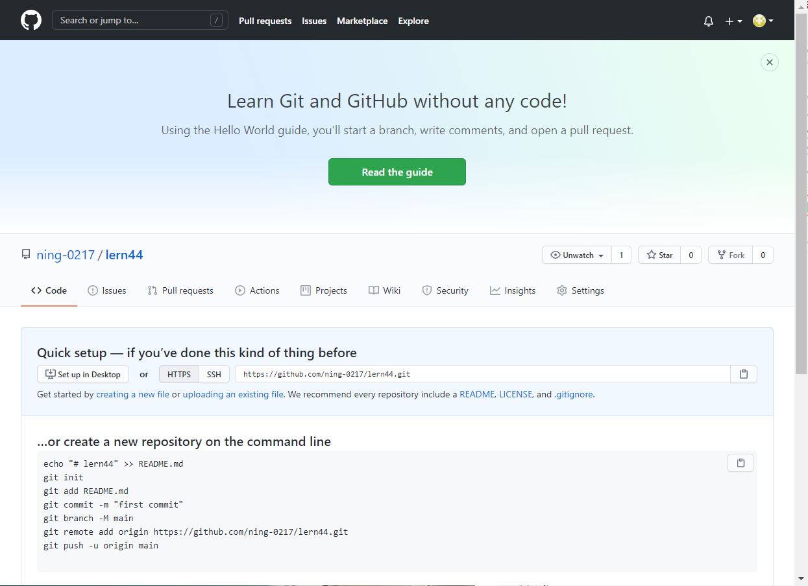
Task: Click the repository clone URL field
Action: 483,374
